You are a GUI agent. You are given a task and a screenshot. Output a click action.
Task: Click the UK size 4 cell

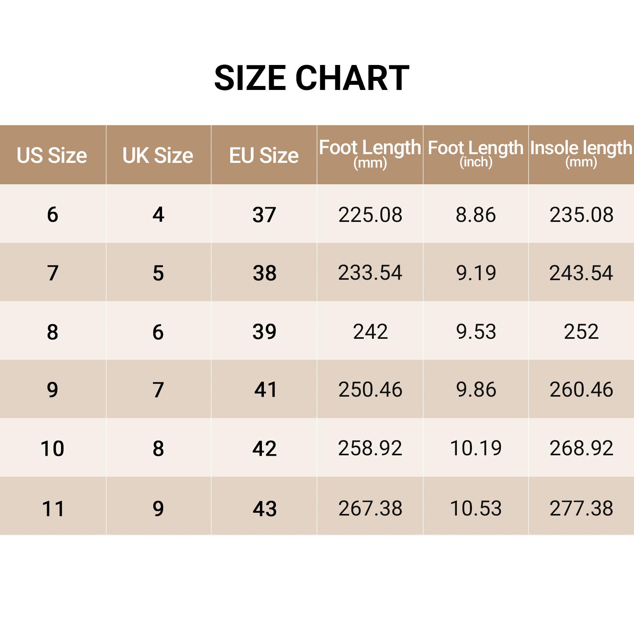pos(158,215)
